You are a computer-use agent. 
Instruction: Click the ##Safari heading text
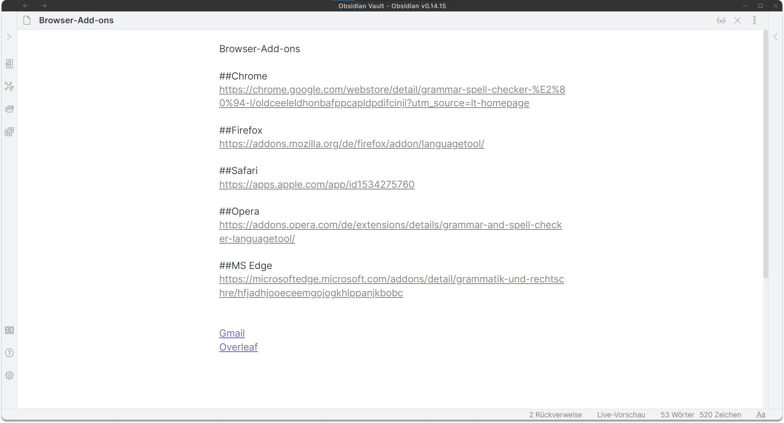coord(238,171)
